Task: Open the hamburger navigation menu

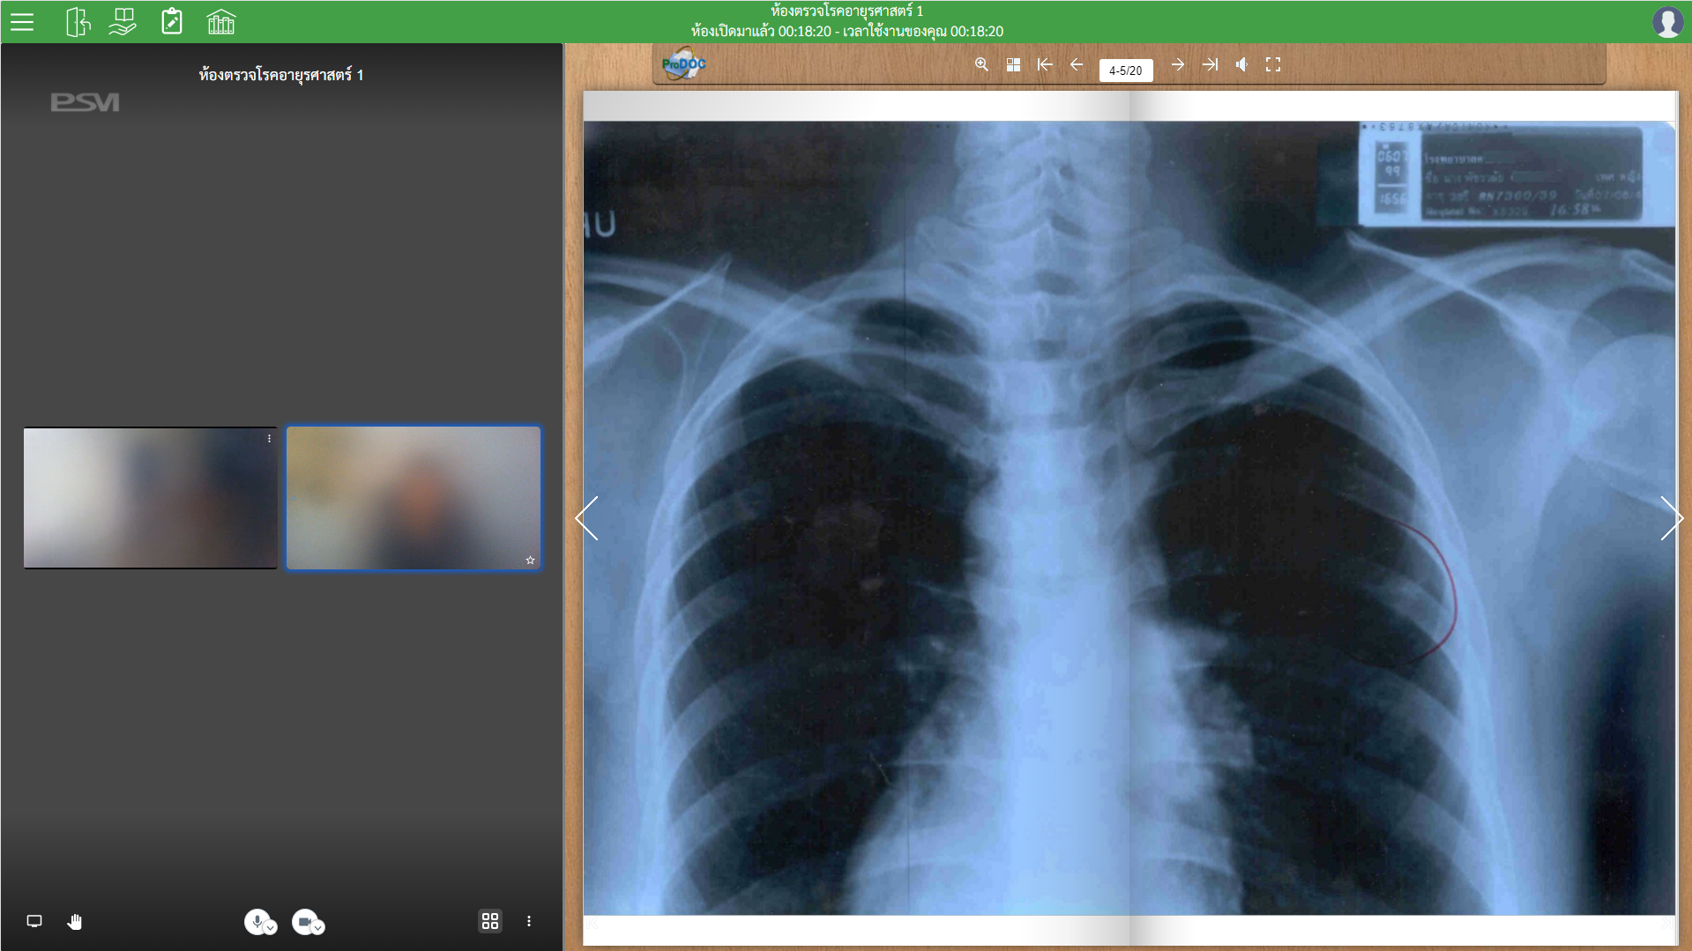Action: [x=23, y=22]
